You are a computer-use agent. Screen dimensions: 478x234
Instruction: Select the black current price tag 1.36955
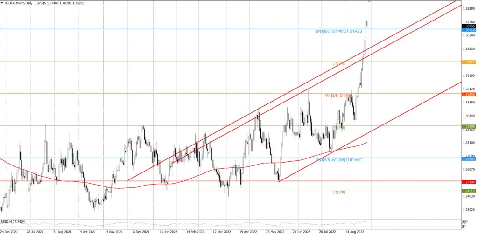(468, 26)
